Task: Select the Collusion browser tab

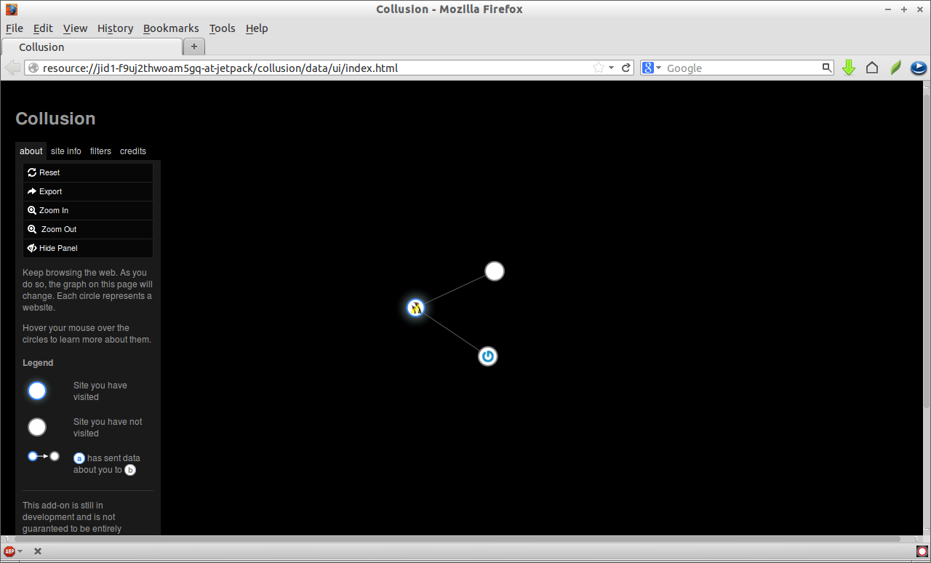Action: 91,47
